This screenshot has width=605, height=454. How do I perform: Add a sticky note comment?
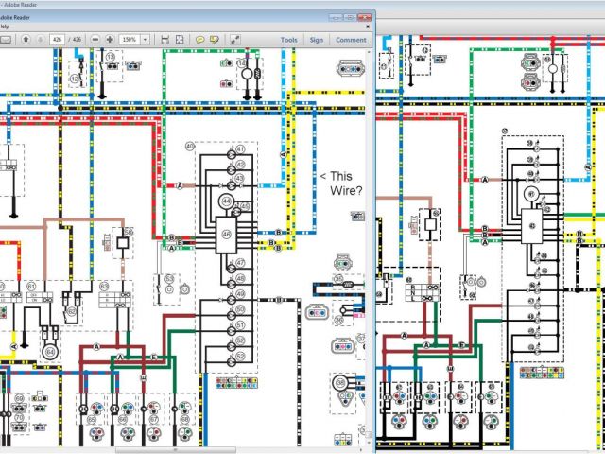(x=199, y=40)
